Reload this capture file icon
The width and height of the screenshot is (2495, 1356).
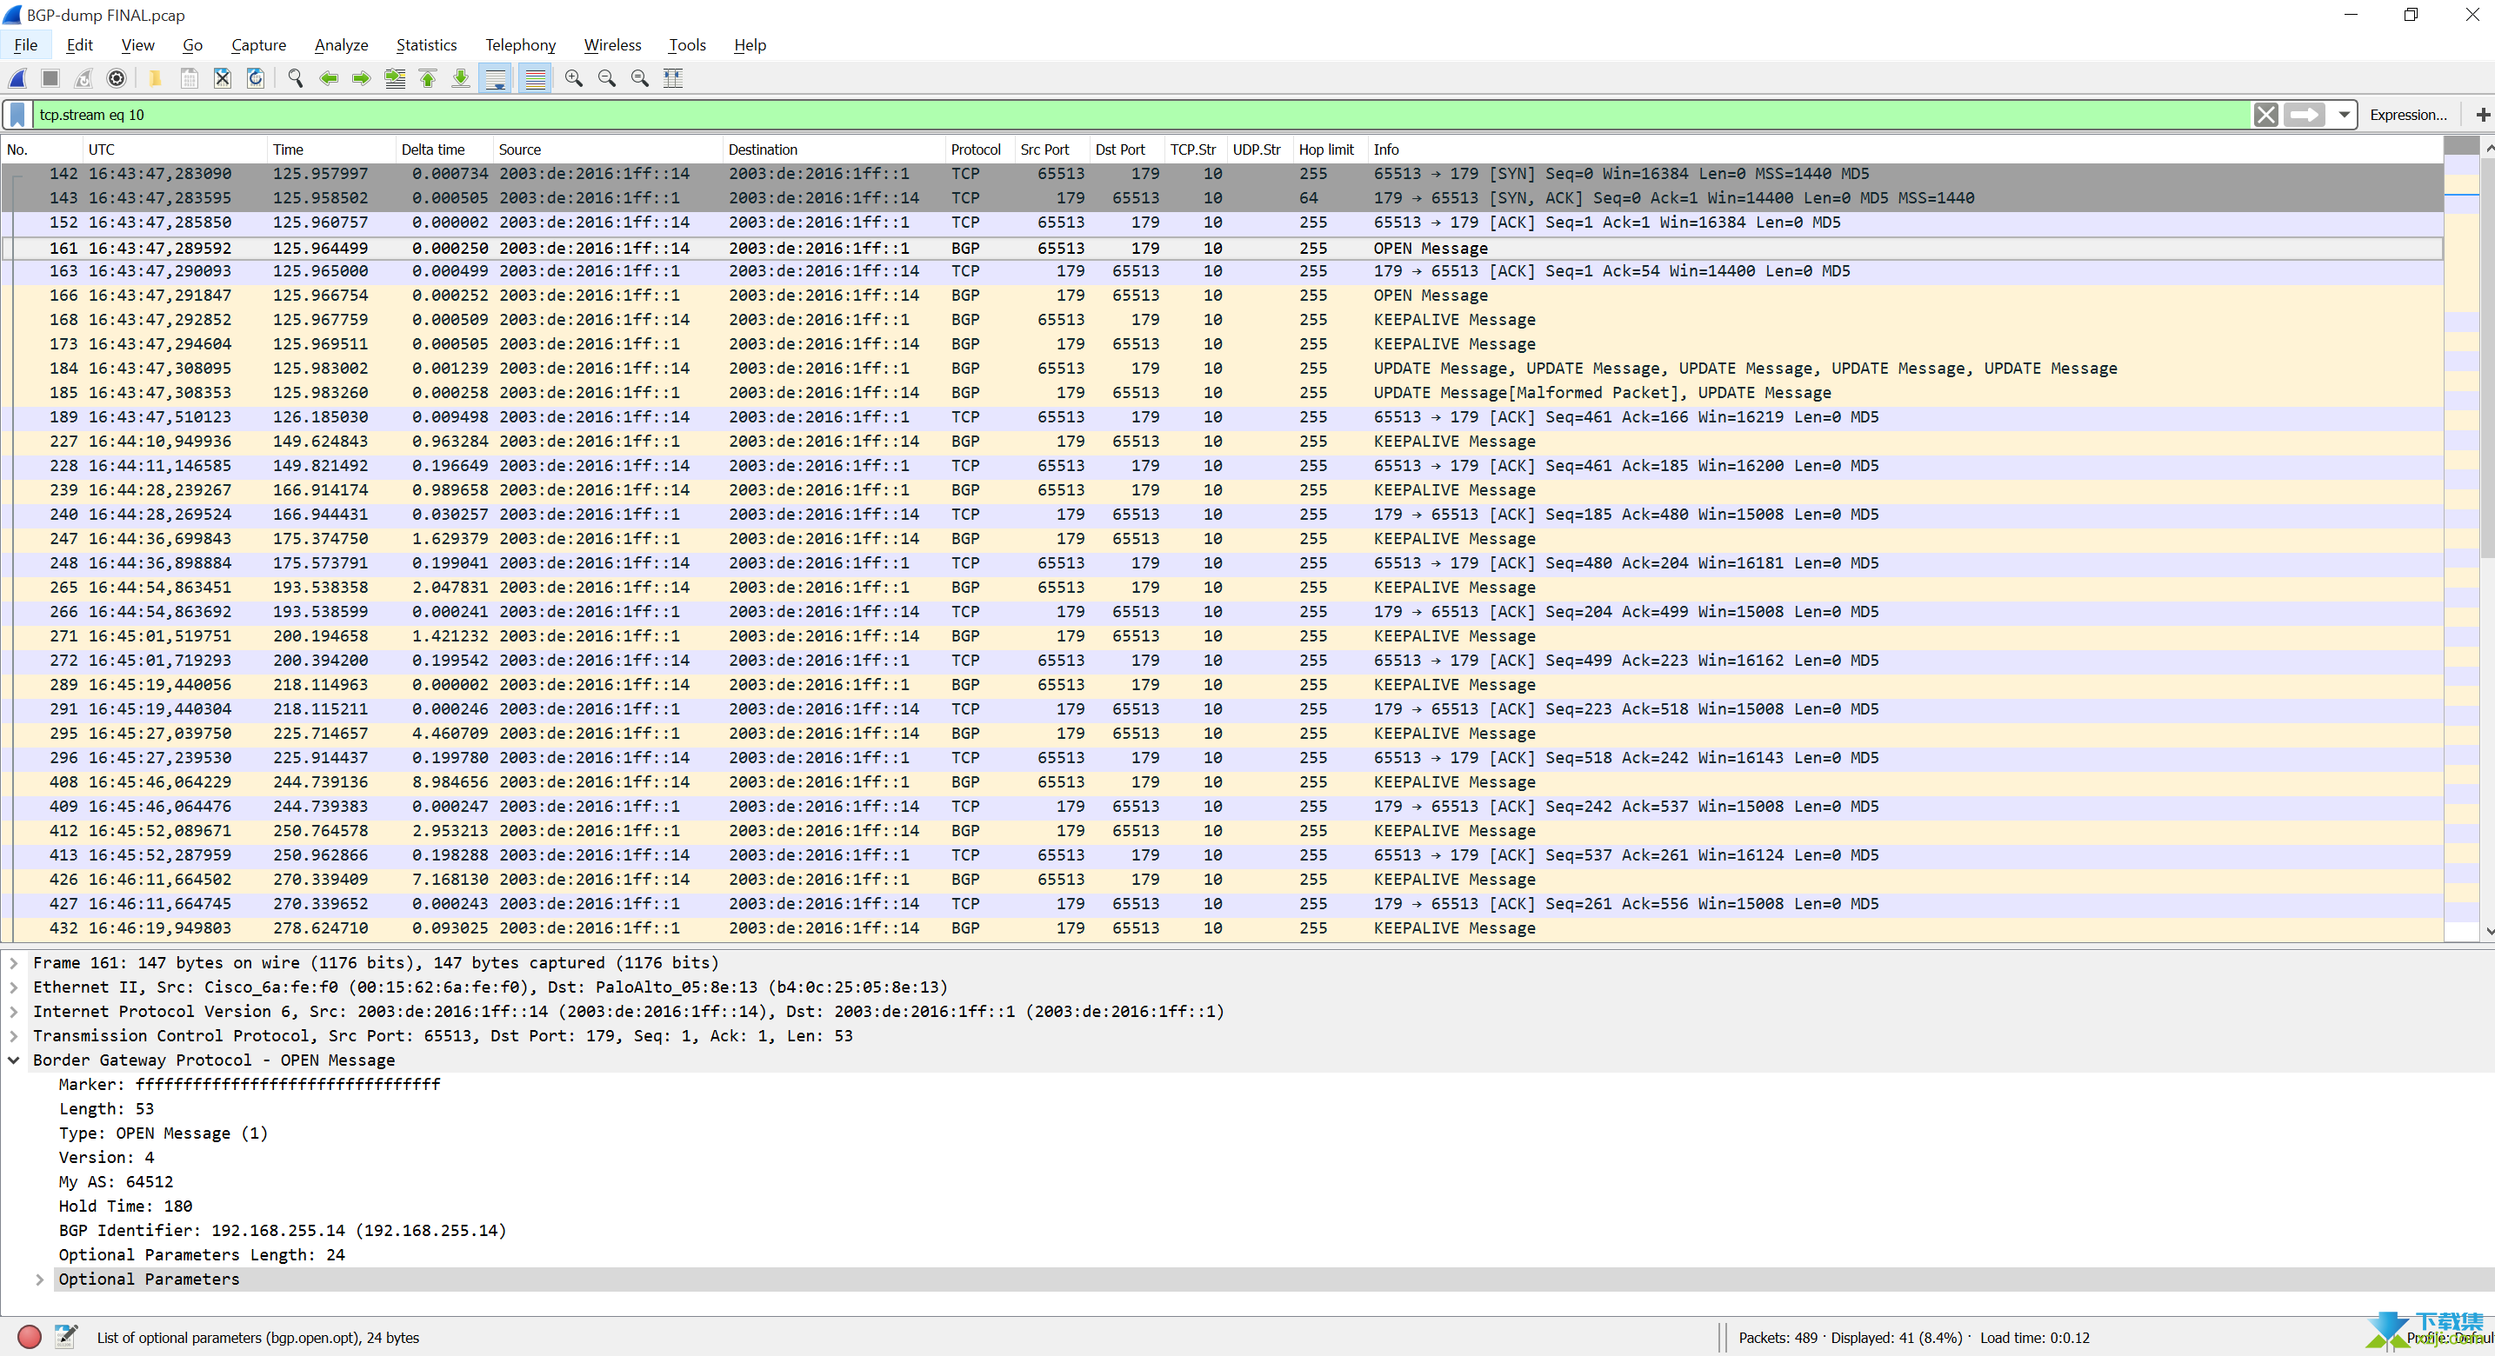pos(256,78)
